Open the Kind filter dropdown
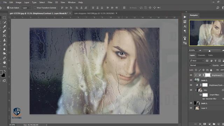This screenshot has height=126, width=224. (x=197, y=61)
